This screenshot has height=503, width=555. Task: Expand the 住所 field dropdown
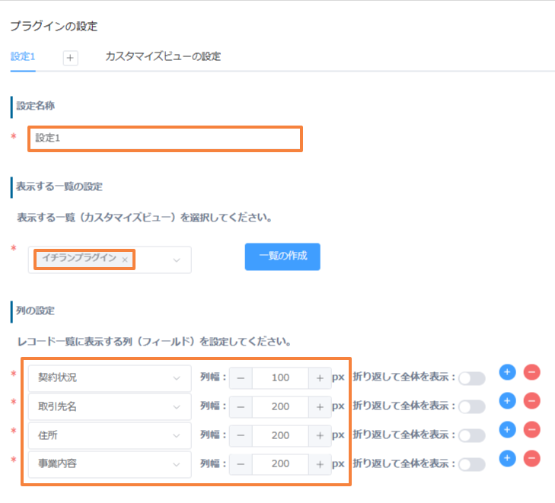(110, 435)
